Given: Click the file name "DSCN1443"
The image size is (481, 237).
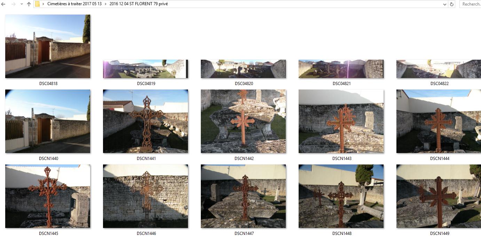Looking at the screenshot, I should pos(342,159).
